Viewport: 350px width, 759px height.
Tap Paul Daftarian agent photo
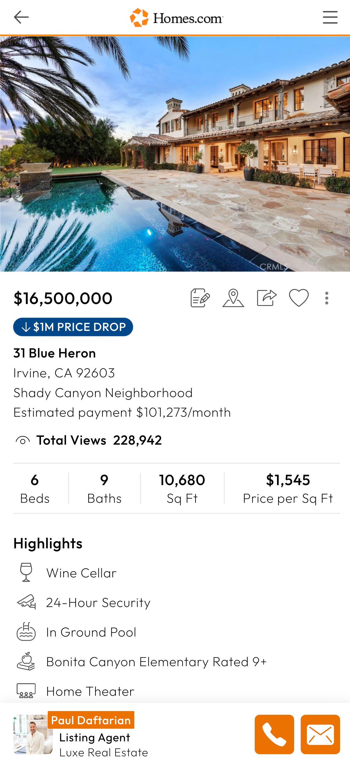(33, 734)
